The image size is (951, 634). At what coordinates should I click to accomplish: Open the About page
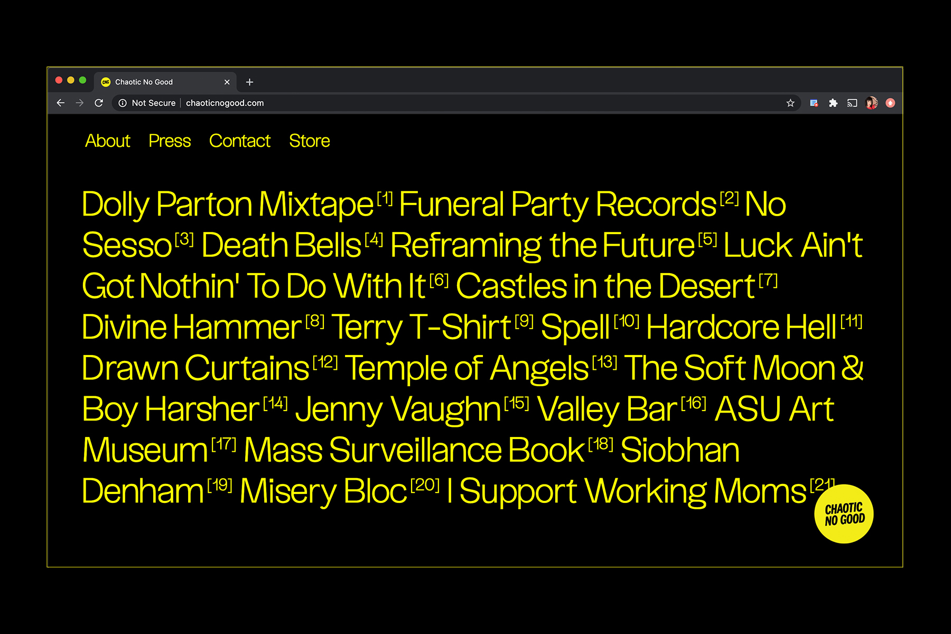tap(108, 141)
